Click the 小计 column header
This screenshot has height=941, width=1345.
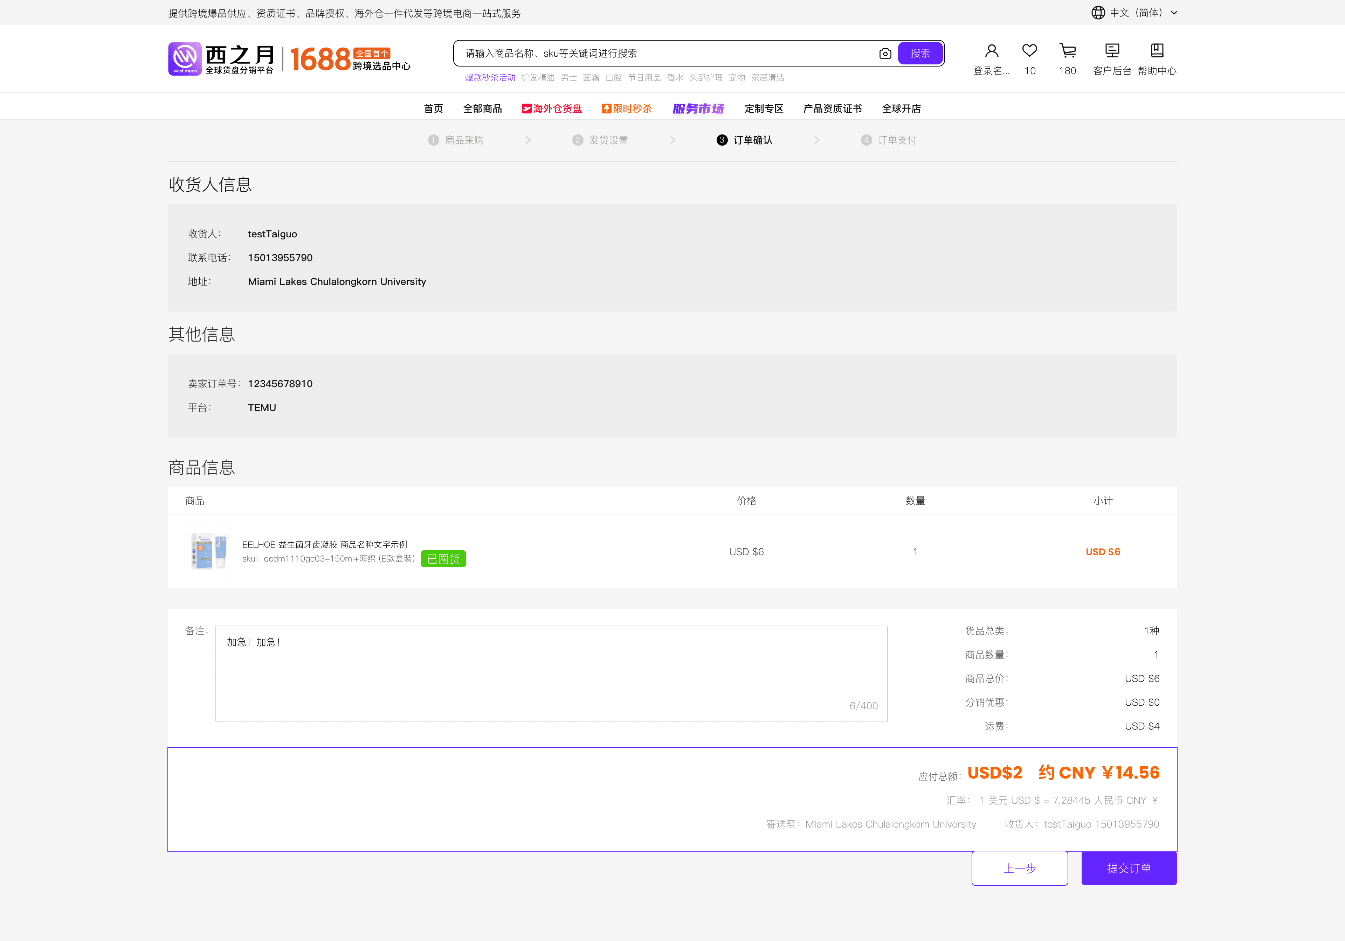click(x=1103, y=501)
